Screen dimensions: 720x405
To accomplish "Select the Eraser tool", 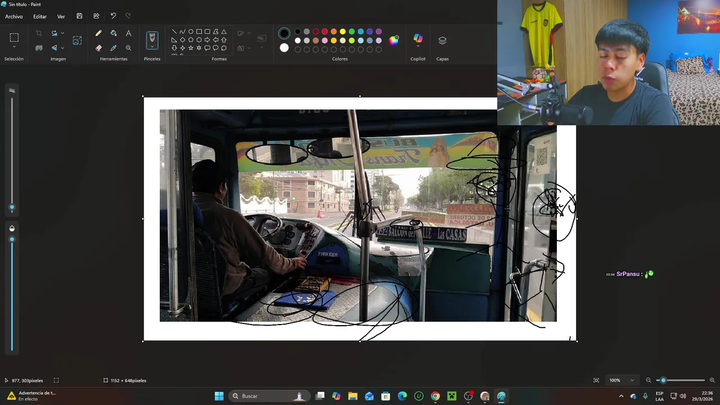I will click(98, 48).
